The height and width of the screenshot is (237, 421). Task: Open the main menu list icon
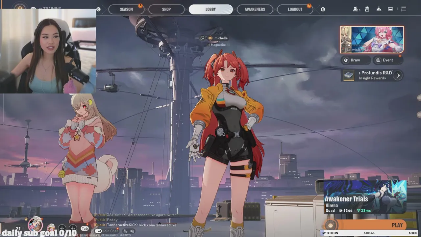pyautogui.click(x=404, y=9)
